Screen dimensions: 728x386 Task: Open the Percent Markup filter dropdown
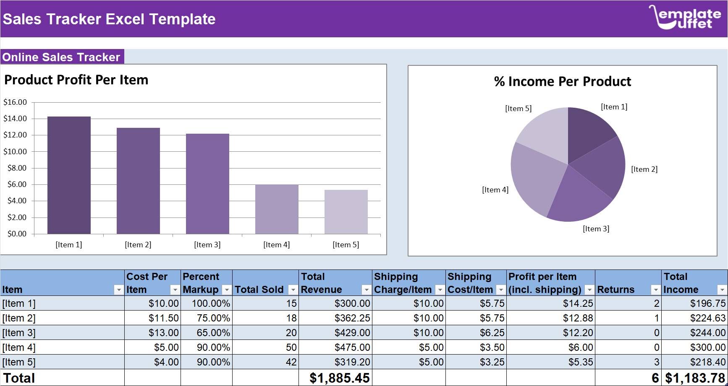pos(226,290)
